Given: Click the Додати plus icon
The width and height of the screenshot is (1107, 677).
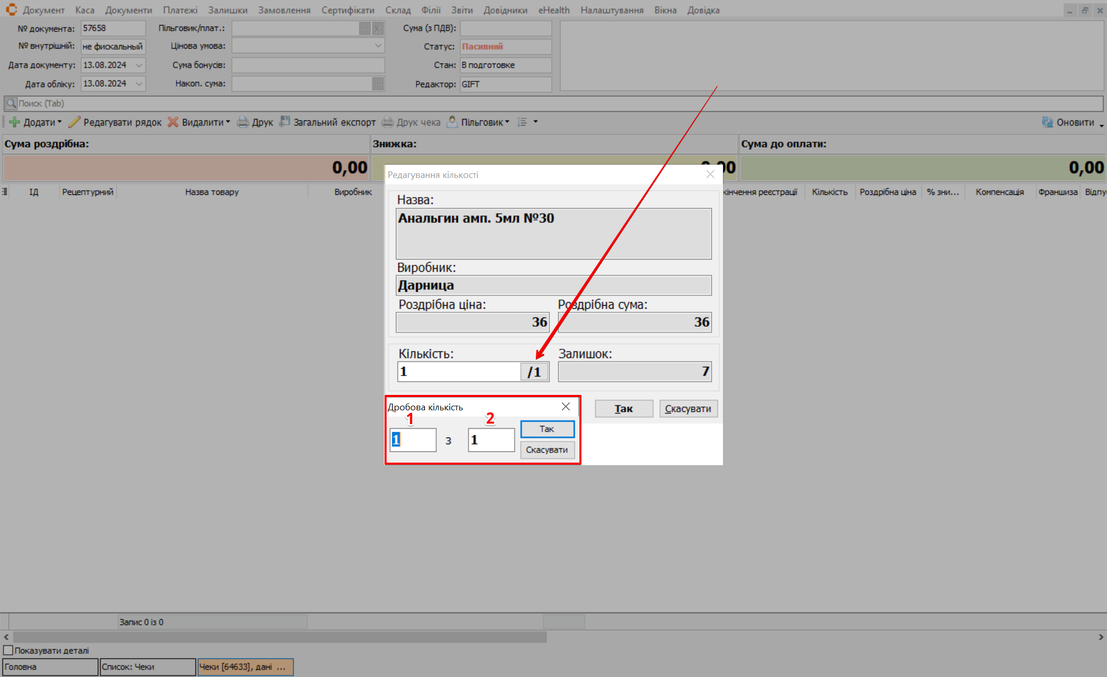Looking at the screenshot, I should pyautogui.click(x=15, y=122).
